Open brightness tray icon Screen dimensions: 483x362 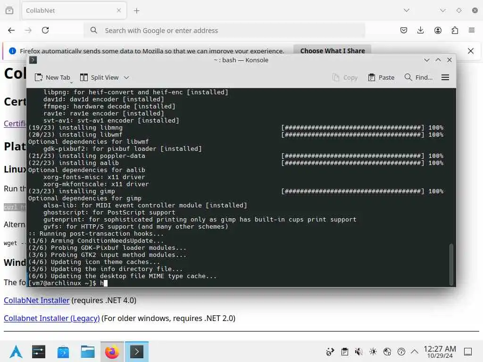tap(373, 352)
